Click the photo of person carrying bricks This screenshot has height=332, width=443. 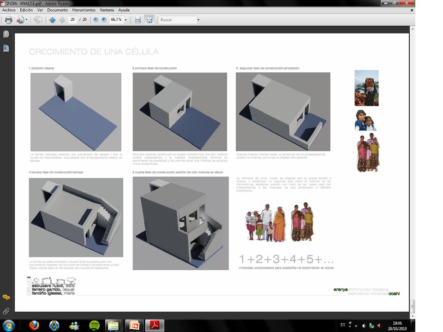[x=366, y=88]
